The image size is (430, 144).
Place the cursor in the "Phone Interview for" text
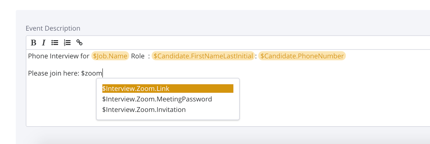(x=58, y=56)
